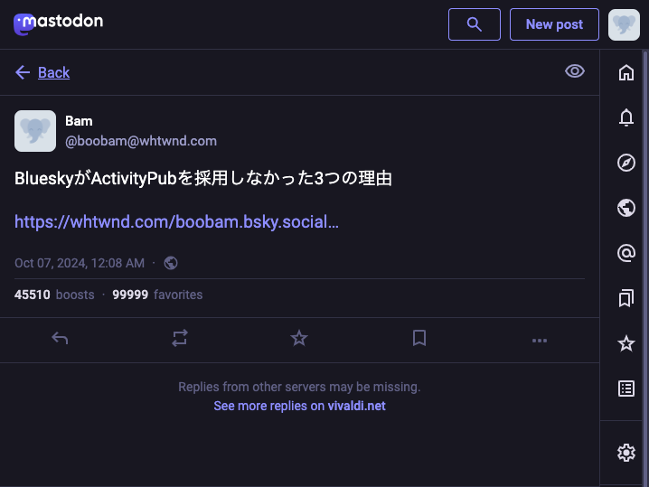Open Preferences gear icon
The width and height of the screenshot is (649, 487).
[x=625, y=453]
